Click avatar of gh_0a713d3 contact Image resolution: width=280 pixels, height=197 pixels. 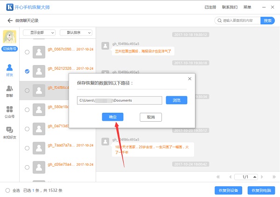coord(39,129)
